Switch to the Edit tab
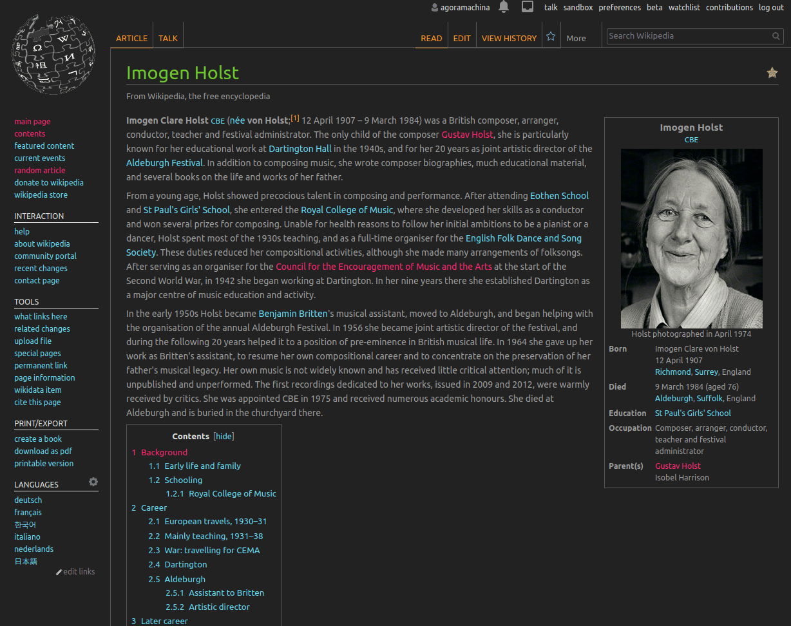This screenshot has height=626, width=791. [462, 38]
